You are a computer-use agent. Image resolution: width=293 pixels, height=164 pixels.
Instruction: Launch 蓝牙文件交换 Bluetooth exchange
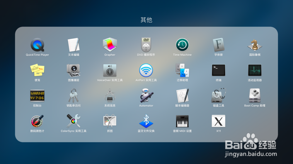[146, 121]
